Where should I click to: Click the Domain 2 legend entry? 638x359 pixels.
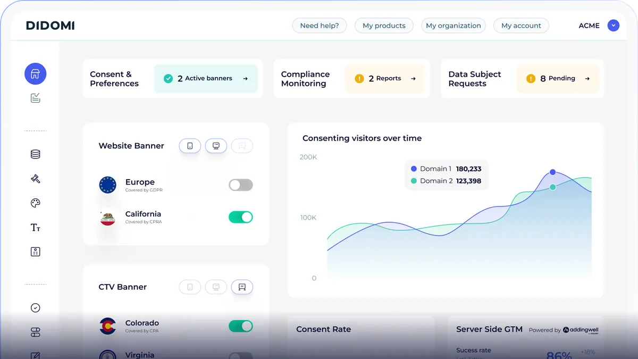446,181
